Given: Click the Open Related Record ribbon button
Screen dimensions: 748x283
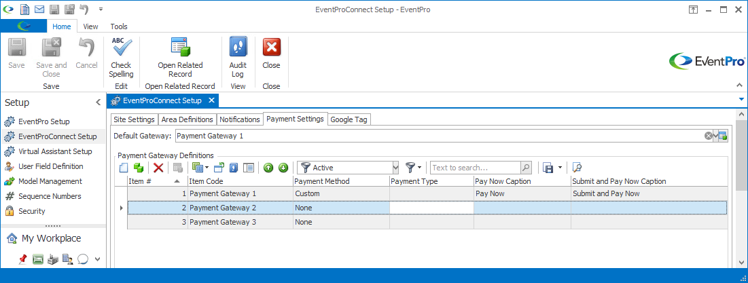Looking at the screenshot, I should 180,57.
